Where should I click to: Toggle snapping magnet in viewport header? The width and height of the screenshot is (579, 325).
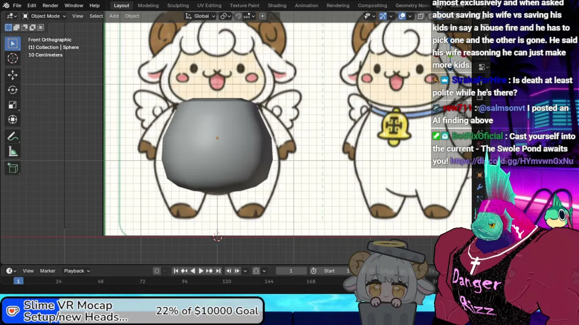point(238,16)
